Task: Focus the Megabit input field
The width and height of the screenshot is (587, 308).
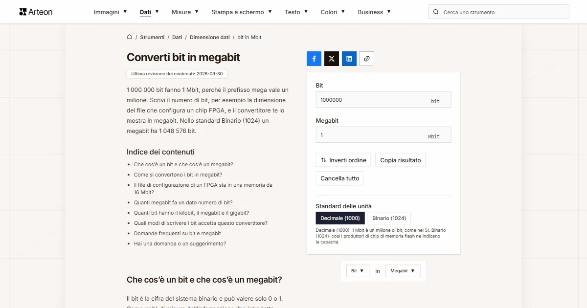Action: tap(384, 135)
